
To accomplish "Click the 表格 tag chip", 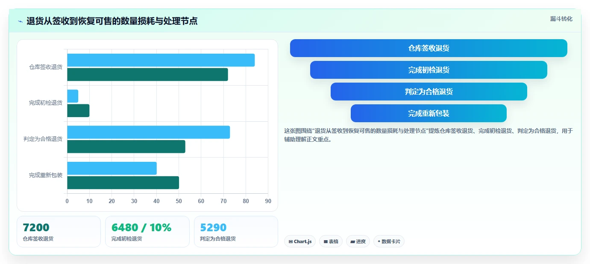I will pos(331,241).
